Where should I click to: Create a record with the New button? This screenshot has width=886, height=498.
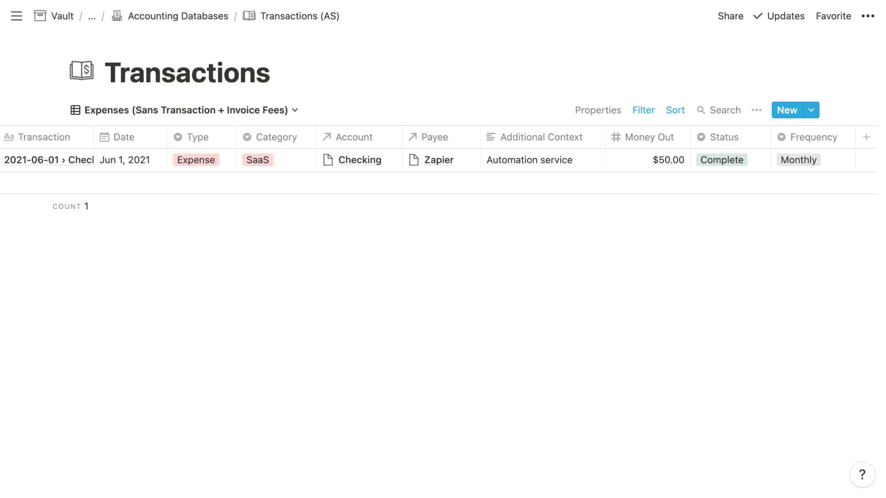(786, 110)
